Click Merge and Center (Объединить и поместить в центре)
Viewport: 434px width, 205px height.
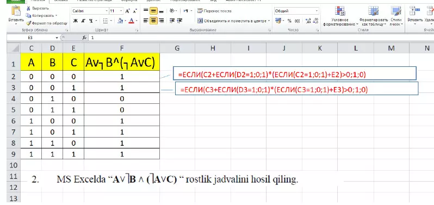[233, 21]
